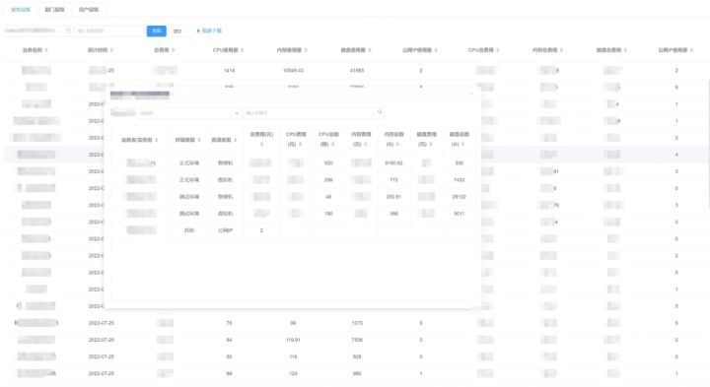Image resolution: width=710 pixels, height=387 pixels.
Task: Select CPU usage value 1414
Action: point(229,71)
